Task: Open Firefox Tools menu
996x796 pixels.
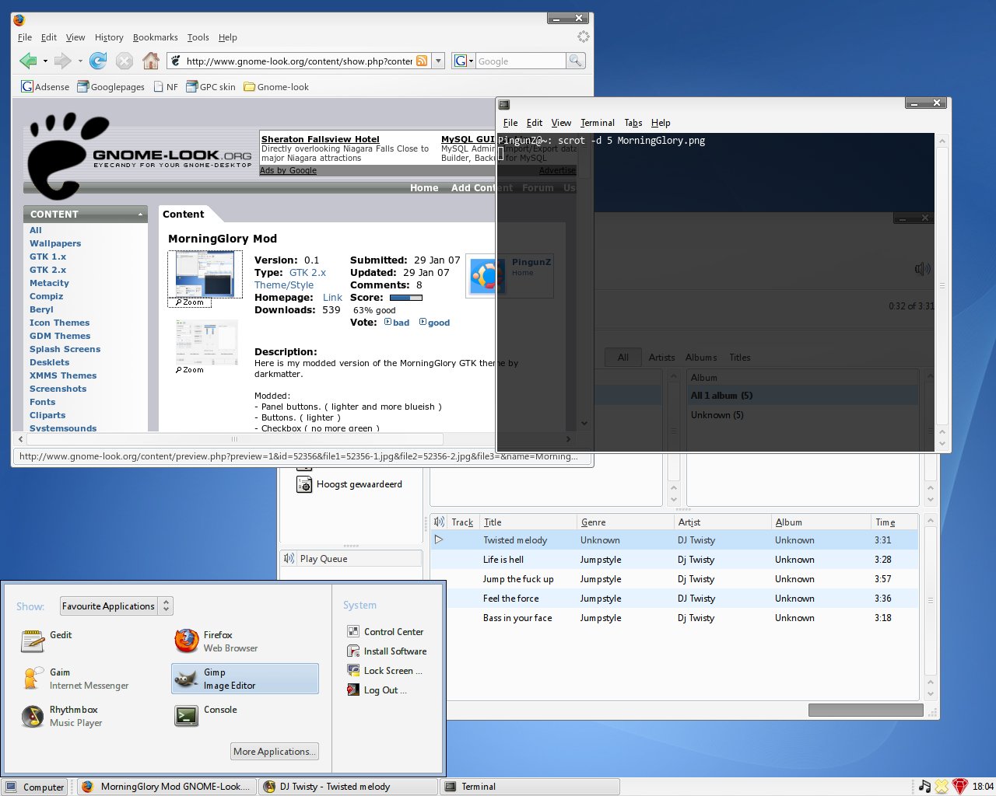Action: [198, 37]
